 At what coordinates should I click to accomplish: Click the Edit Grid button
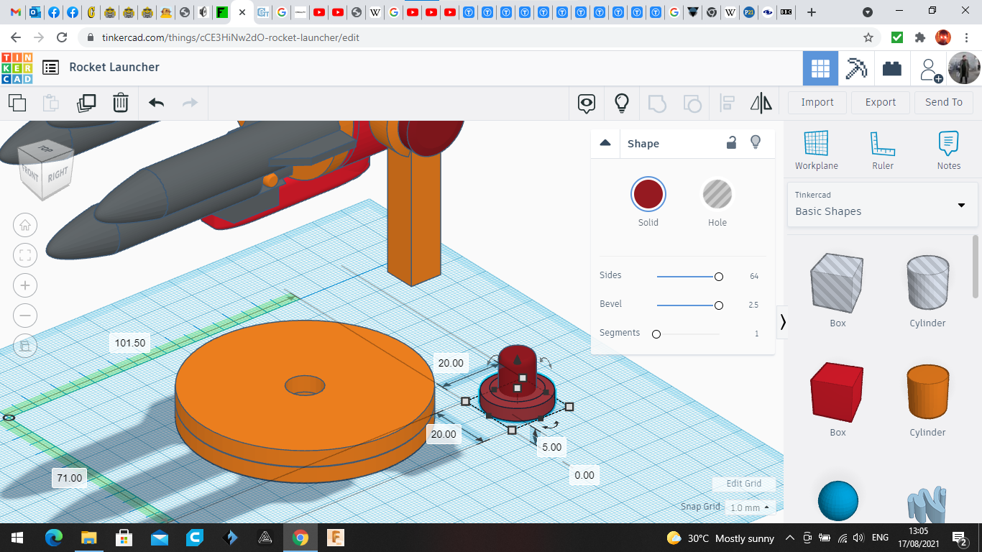tap(743, 484)
